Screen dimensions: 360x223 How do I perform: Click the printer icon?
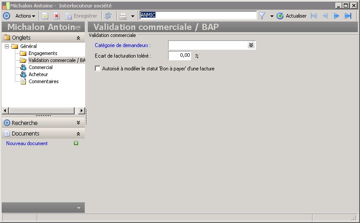click(123, 16)
